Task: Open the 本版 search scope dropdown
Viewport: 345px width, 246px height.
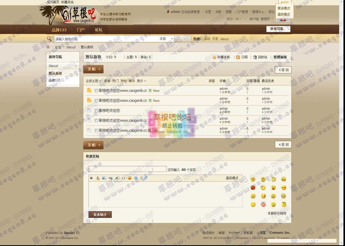Action: [x=166, y=39]
